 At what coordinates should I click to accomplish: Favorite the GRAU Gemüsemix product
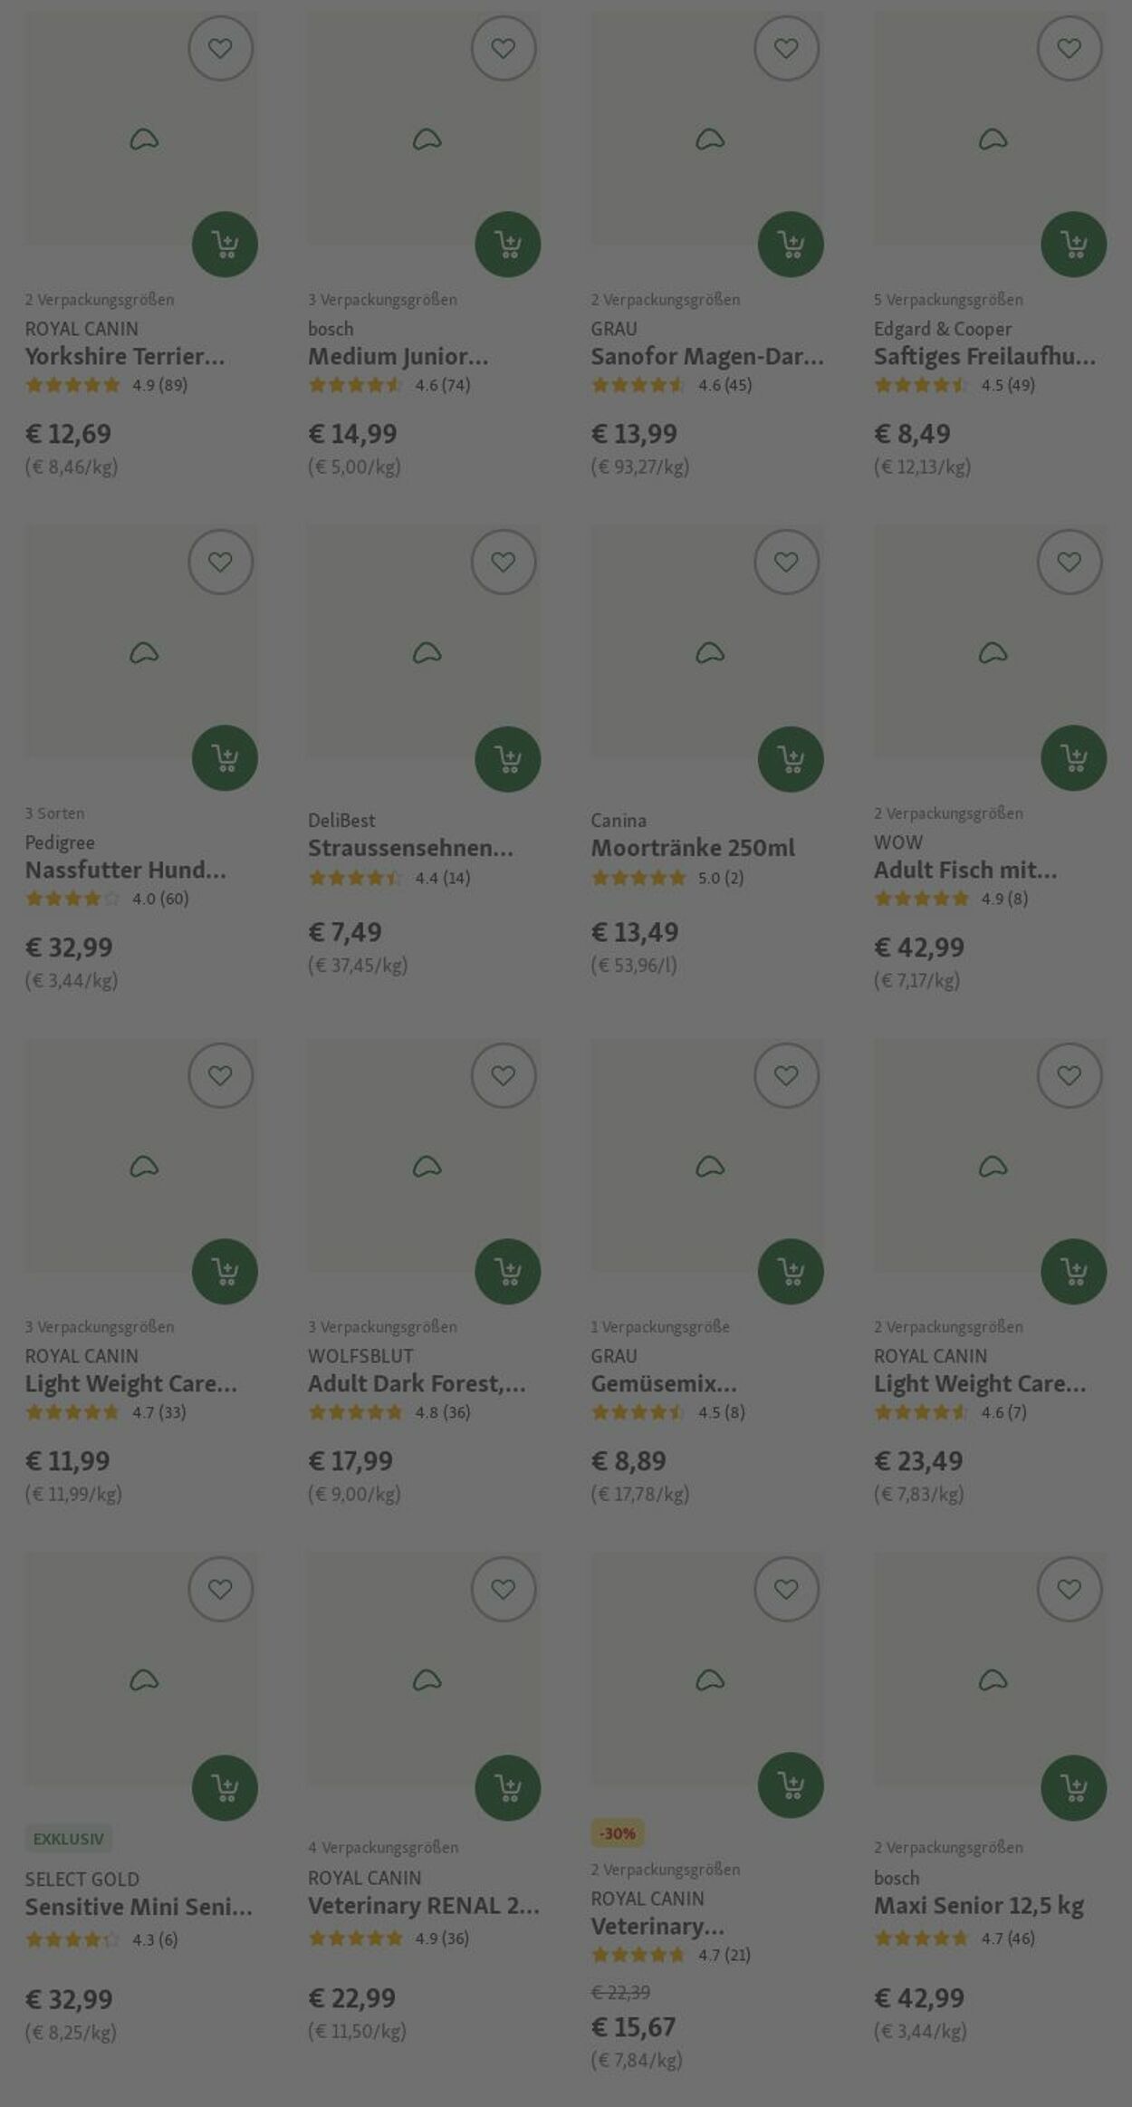786,1075
